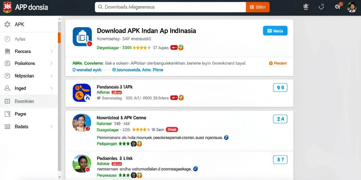Expand the Inged chevron
This screenshot has height=180, width=361.
51,88
